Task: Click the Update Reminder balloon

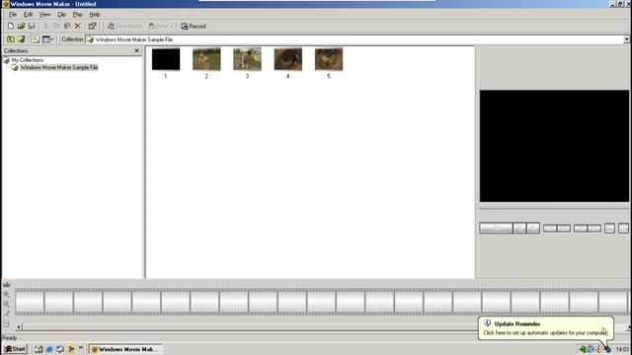Action: (x=546, y=328)
